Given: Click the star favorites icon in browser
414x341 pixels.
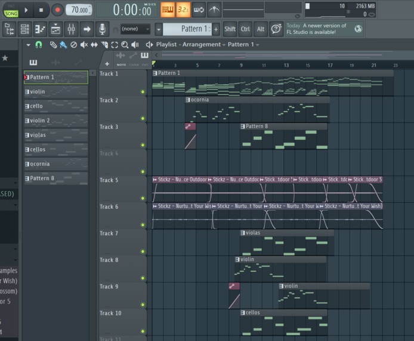Looking at the screenshot, I should point(5,58).
